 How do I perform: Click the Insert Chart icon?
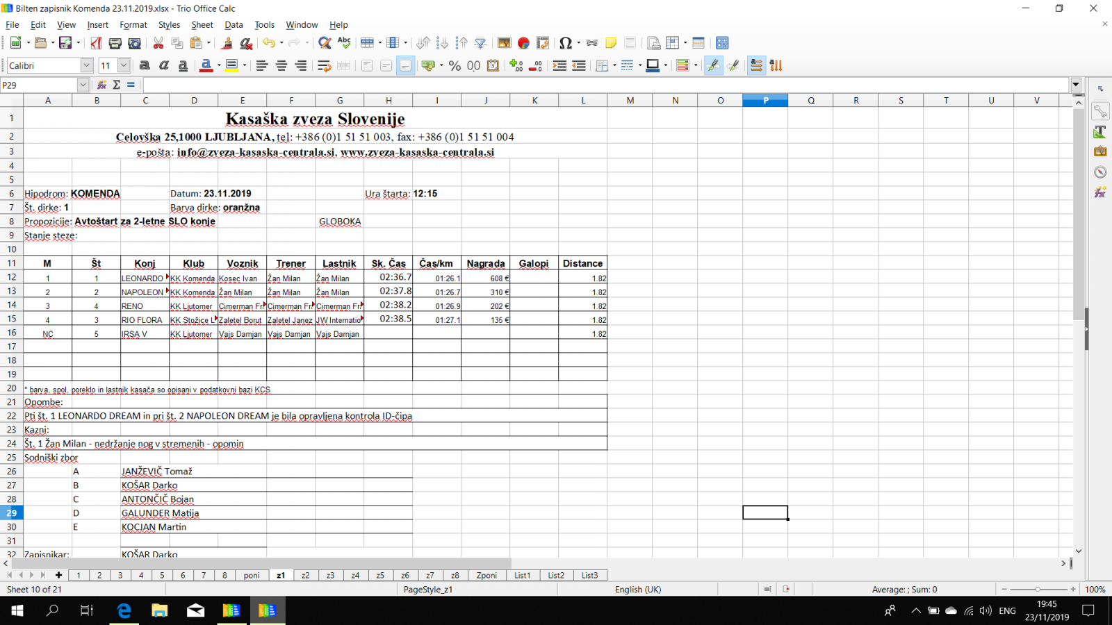[523, 43]
